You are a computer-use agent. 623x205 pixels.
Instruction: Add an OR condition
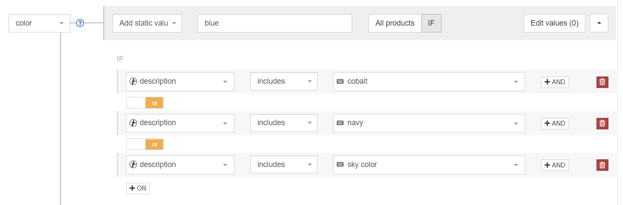[x=138, y=188]
